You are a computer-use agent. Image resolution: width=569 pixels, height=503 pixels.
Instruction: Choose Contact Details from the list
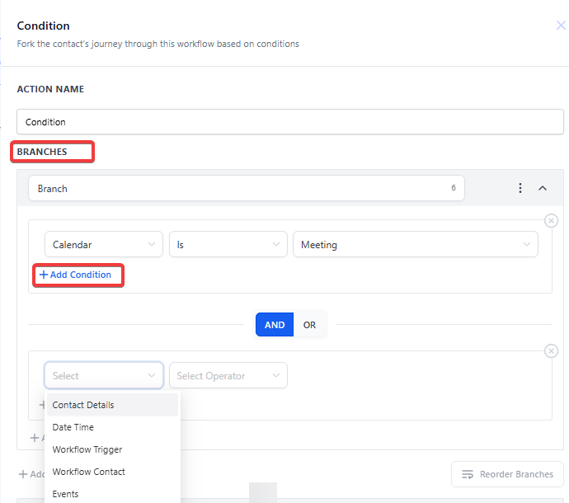click(83, 405)
